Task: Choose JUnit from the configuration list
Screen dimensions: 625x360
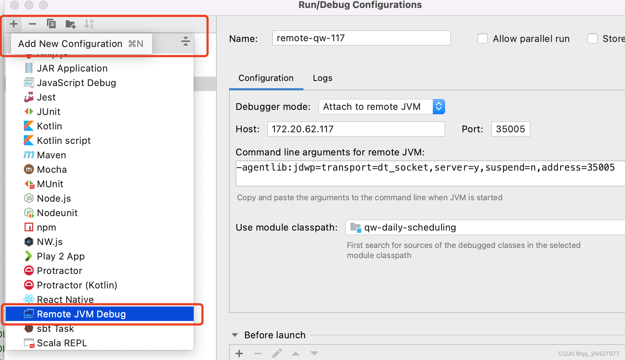Action: [100, 112]
